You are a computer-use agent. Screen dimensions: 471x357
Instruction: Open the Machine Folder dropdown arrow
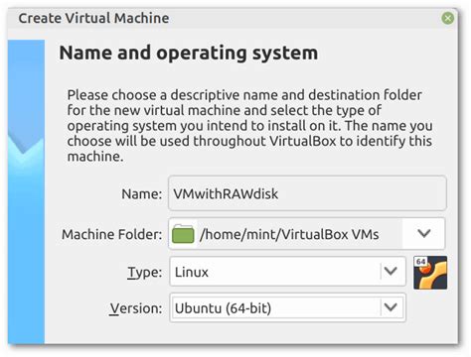point(423,234)
